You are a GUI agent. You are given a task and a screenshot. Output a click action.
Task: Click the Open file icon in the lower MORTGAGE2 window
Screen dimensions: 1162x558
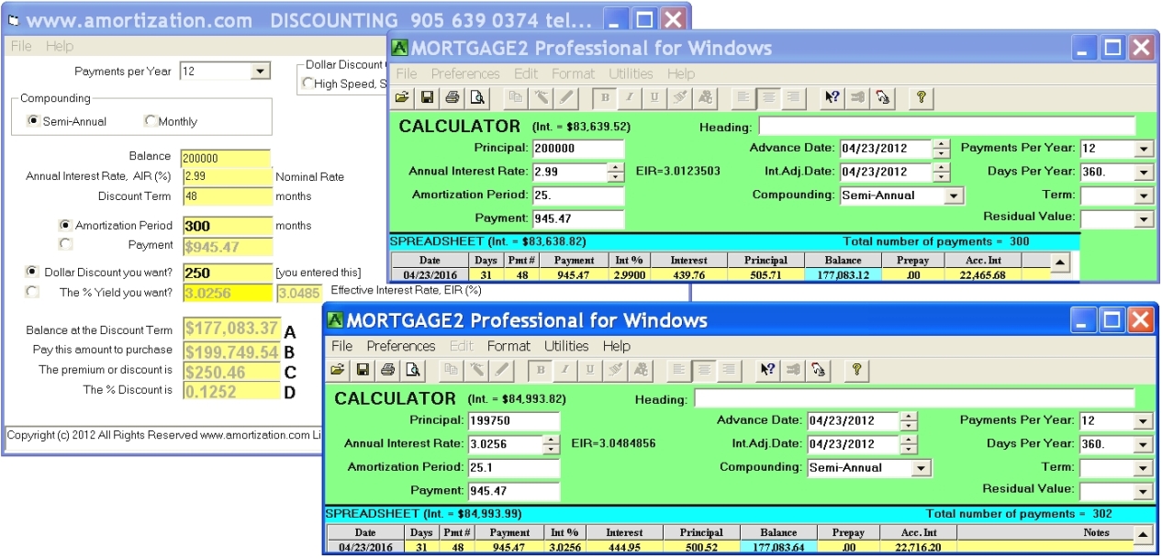click(338, 370)
